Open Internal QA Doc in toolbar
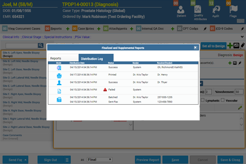Image resolution: width=246 pixels, height=164 pixels. coord(150,29)
